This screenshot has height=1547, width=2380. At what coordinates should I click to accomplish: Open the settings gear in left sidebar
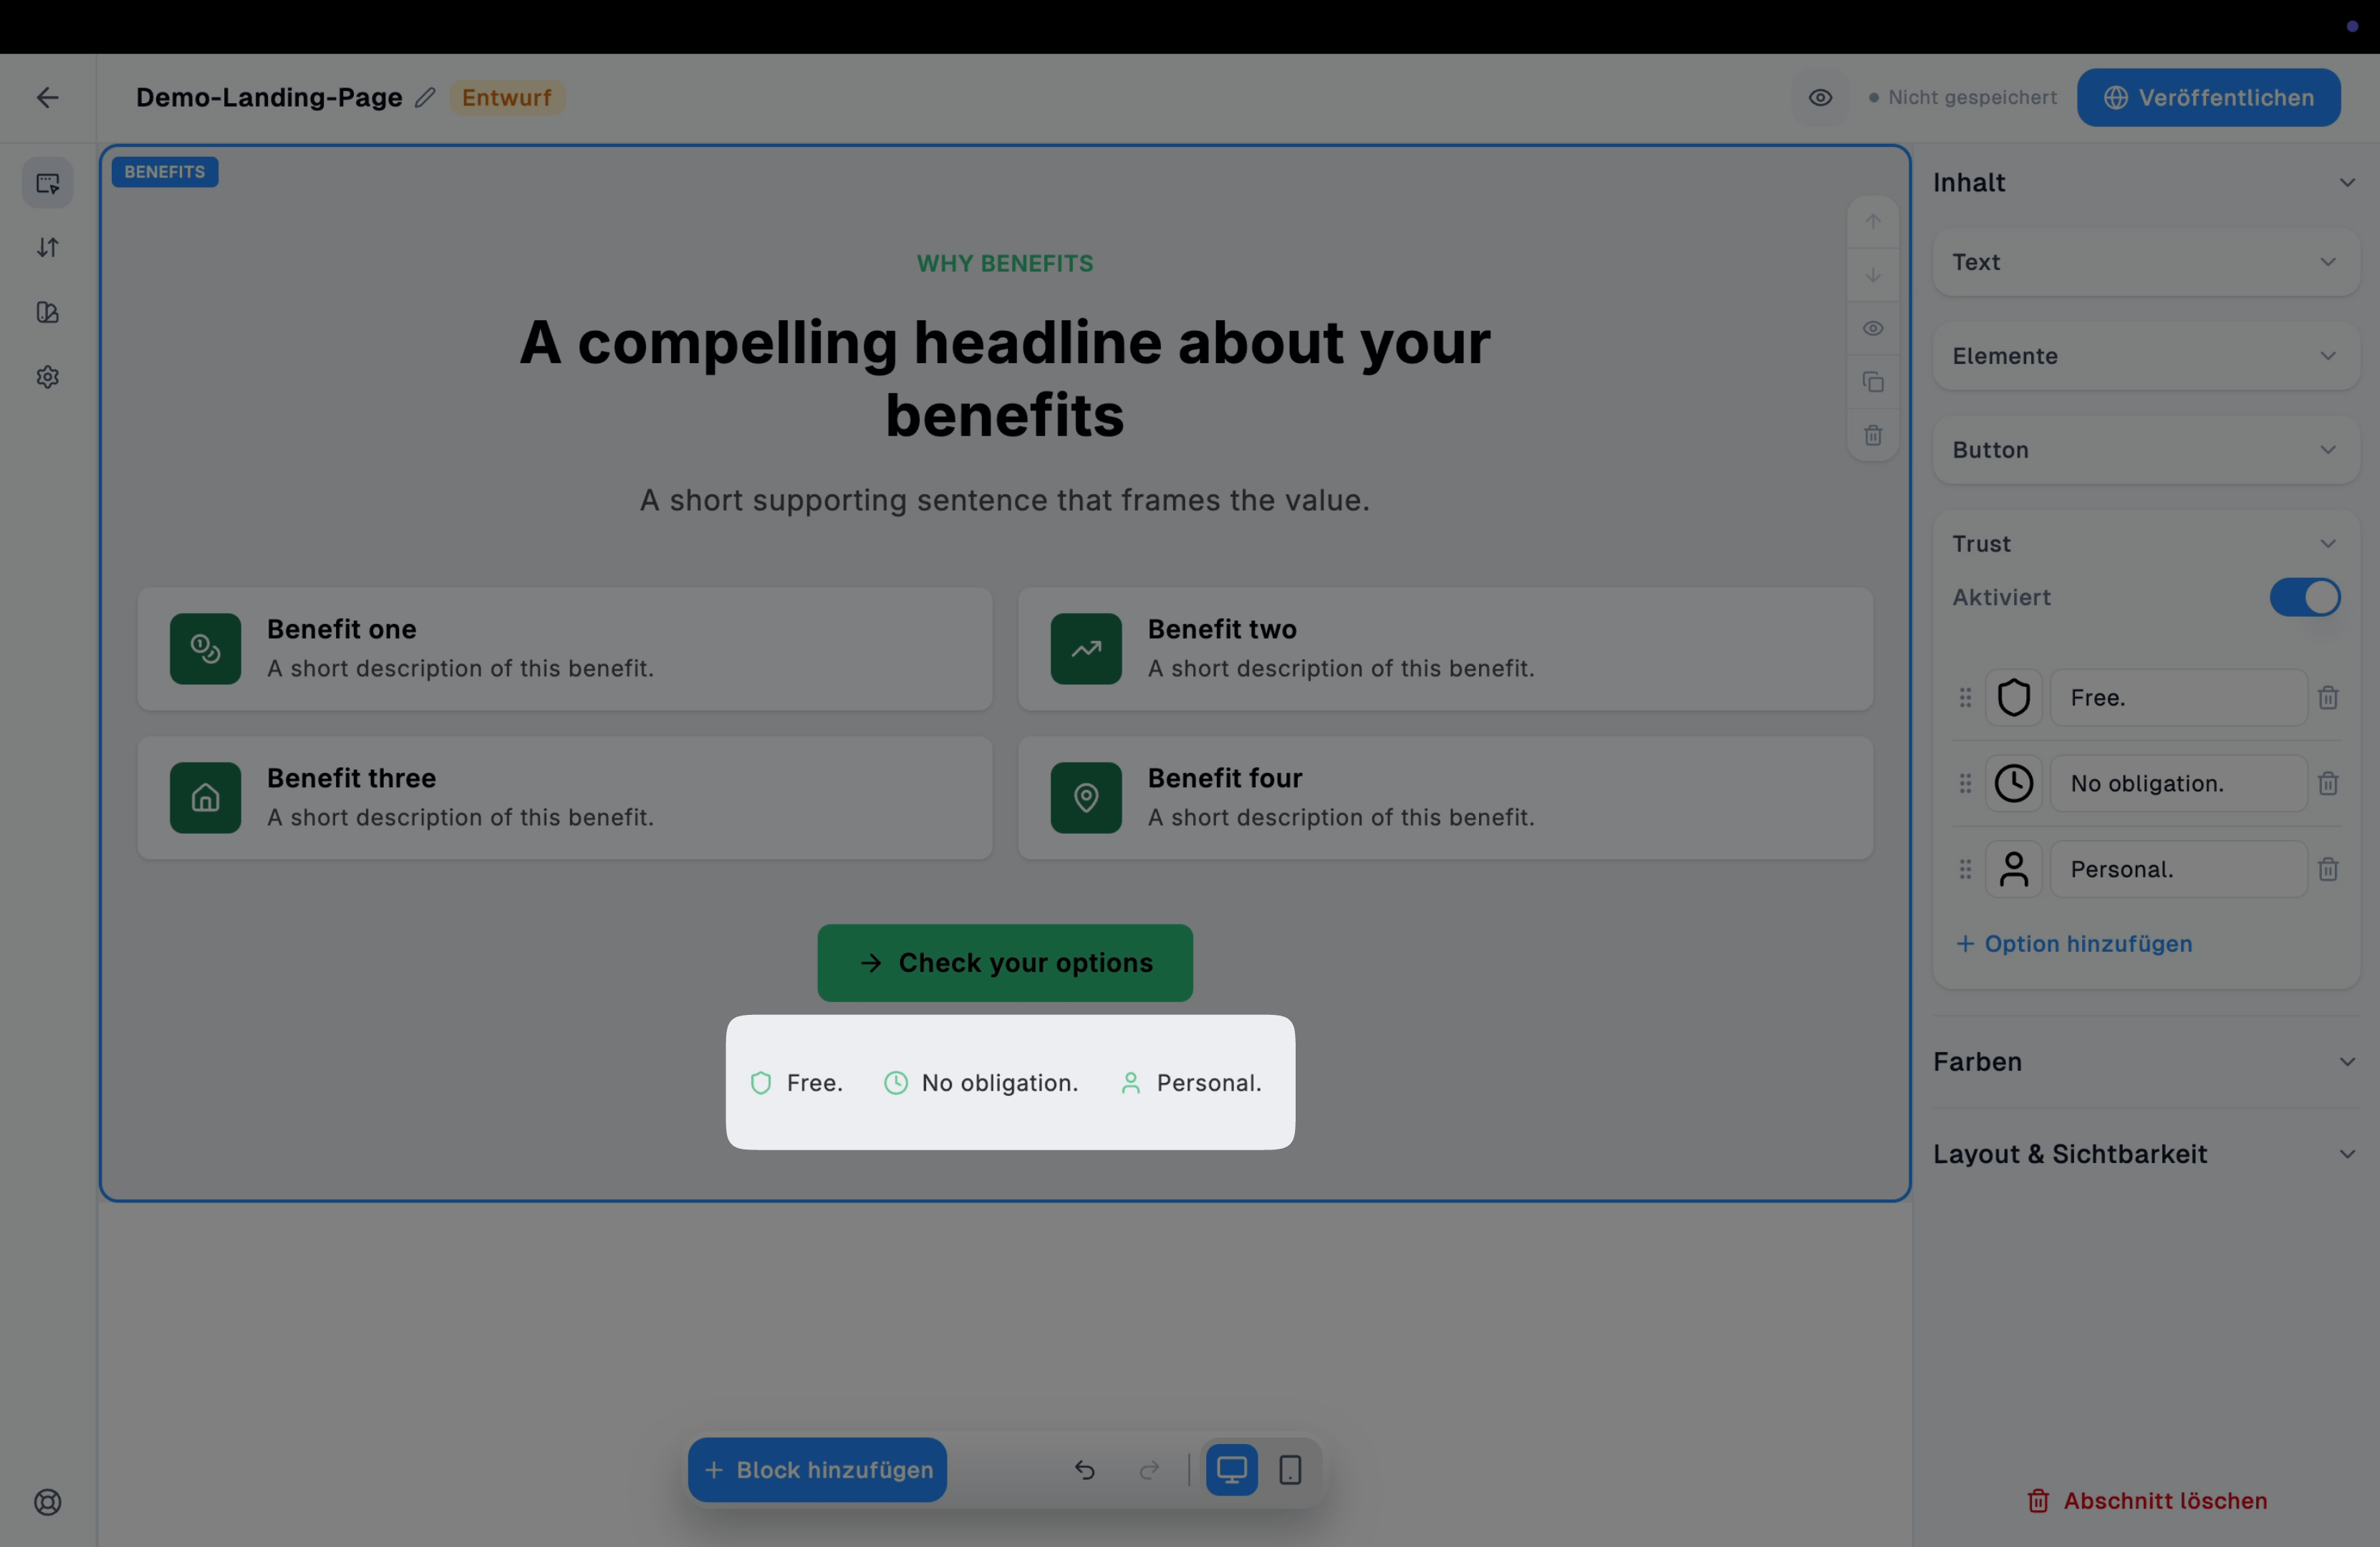48,377
